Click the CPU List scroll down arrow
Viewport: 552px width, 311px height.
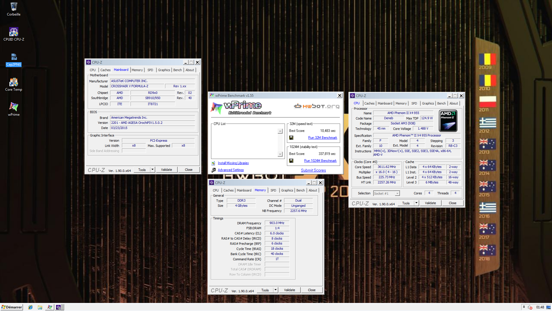point(280,154)
